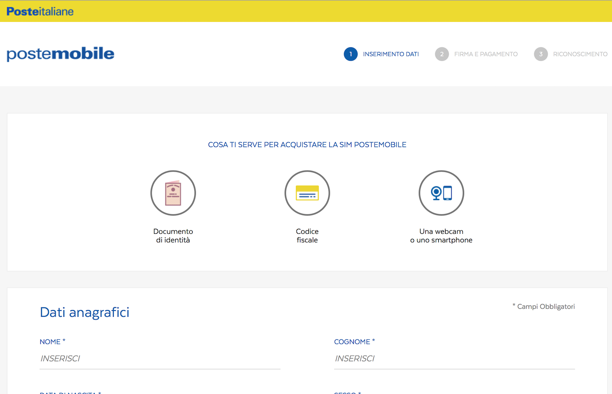Focus the NOME input field
Image resolution: width=612 pixels, height=394 pixels.
tap(160, 359)
